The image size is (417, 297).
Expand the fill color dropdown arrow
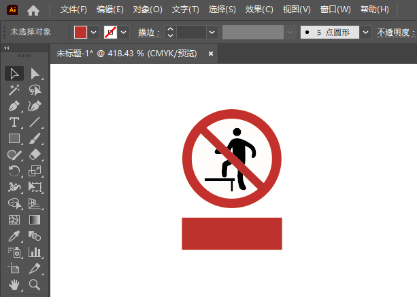pyautogui.click(x=94, y=33)
